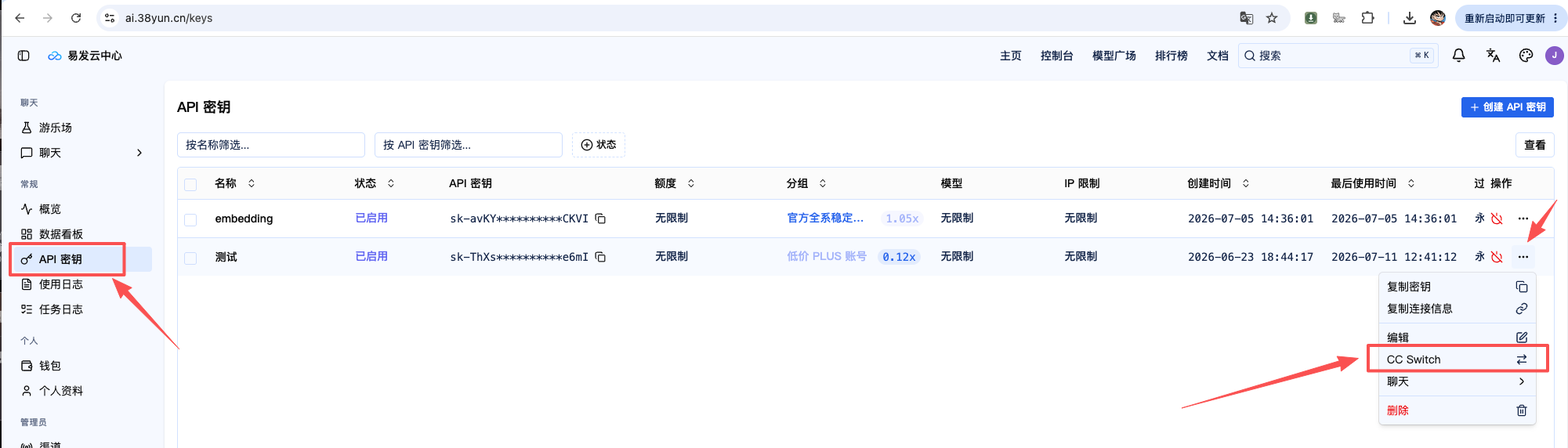Check the embedding row checkbox
This screenshot has width=1568, height=448.
[x=190, y=219]
